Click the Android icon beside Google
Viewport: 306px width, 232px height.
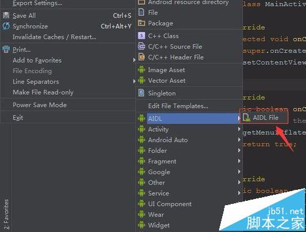point(141,172)
